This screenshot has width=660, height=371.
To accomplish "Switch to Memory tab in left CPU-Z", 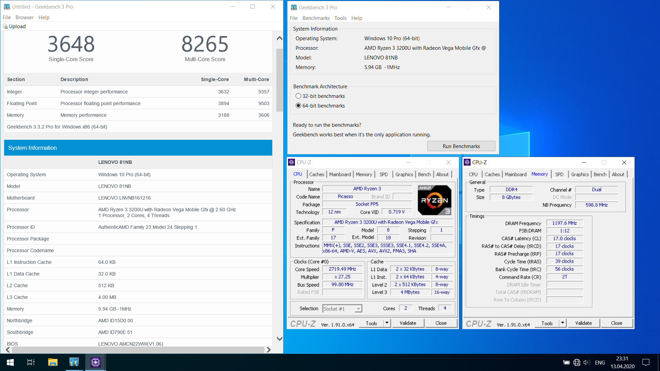I will pos(364,175).
